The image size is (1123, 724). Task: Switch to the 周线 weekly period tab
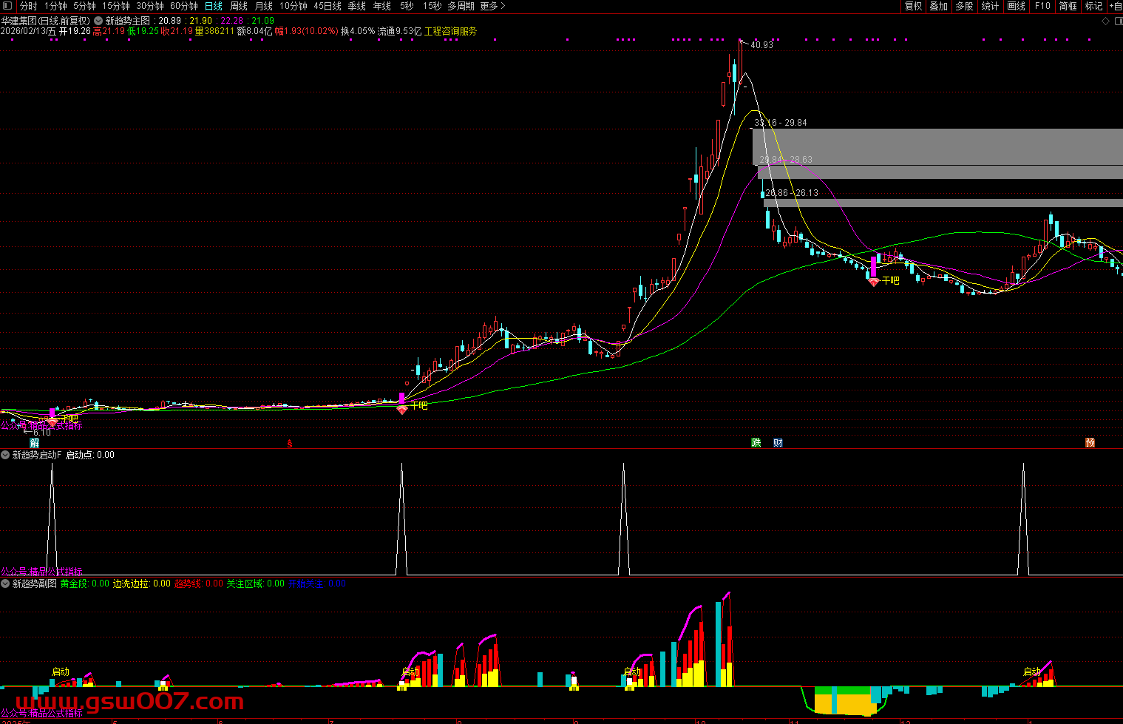pos(239,6)
